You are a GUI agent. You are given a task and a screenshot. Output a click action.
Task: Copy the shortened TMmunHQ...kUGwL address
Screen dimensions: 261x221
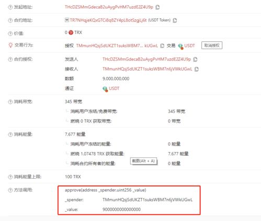(x=162, y=46)
